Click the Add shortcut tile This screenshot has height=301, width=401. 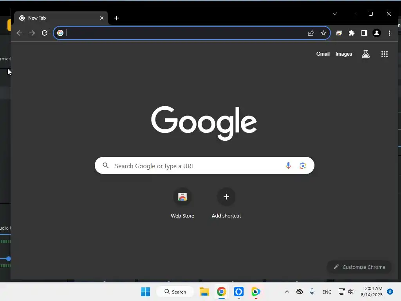point(226,203)
